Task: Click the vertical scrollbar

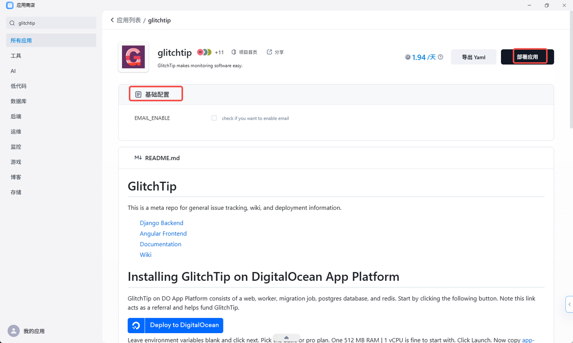Action: pos(570,69)
